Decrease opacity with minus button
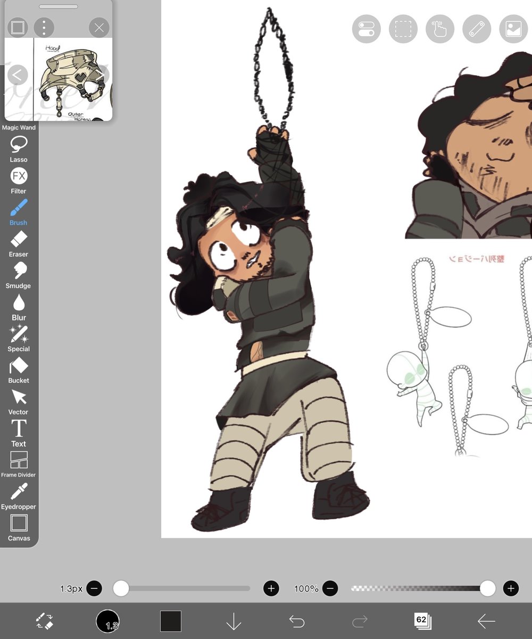Screen dimensions: 532x639 [330, 588]
